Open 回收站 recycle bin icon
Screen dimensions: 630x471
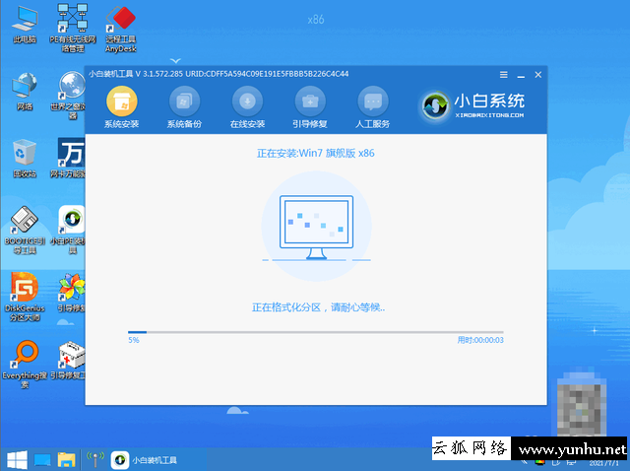pos(25,158)
